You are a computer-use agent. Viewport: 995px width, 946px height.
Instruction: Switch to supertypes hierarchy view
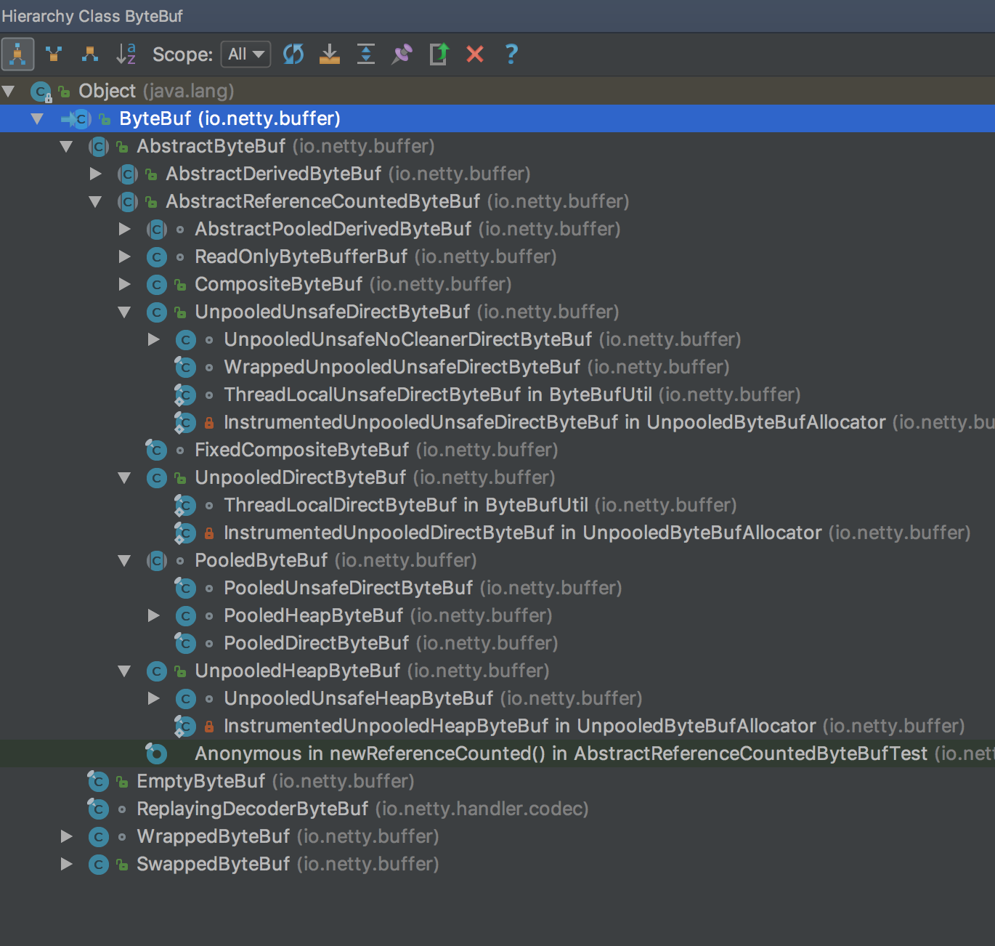54,54
